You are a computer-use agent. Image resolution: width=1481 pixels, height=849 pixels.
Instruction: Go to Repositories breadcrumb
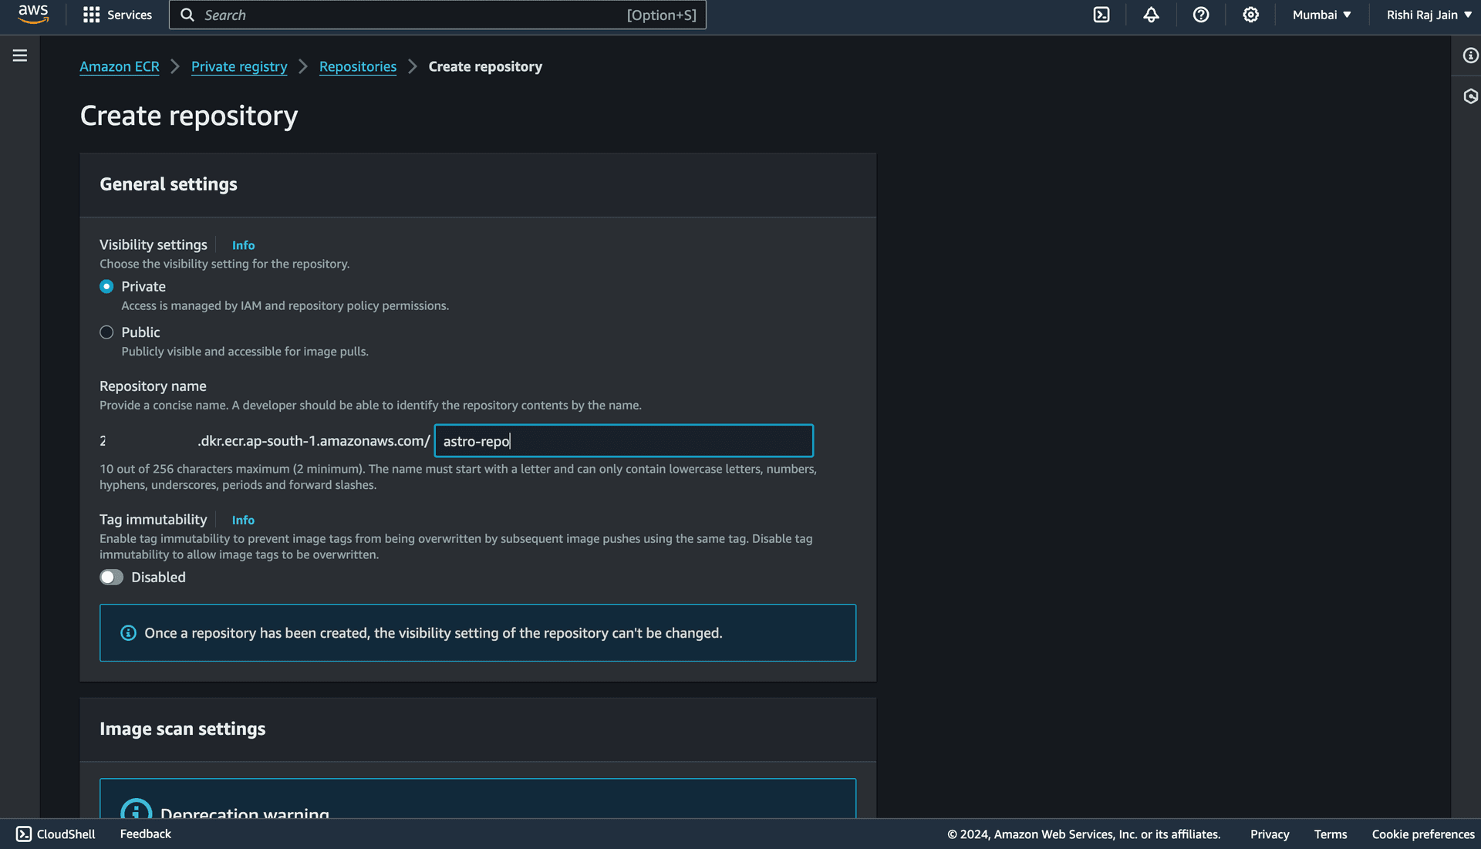click(x=357, y=67)
